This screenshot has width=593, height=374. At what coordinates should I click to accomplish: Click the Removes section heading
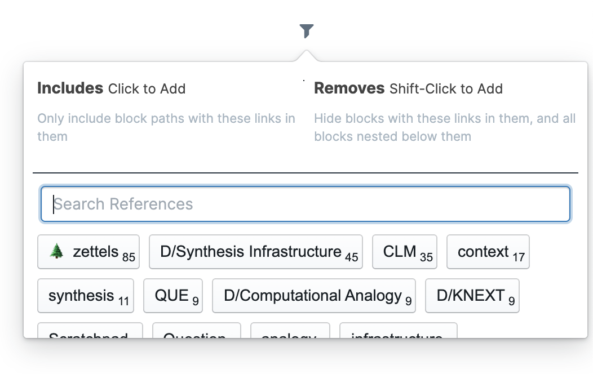[x=349, y=88]
